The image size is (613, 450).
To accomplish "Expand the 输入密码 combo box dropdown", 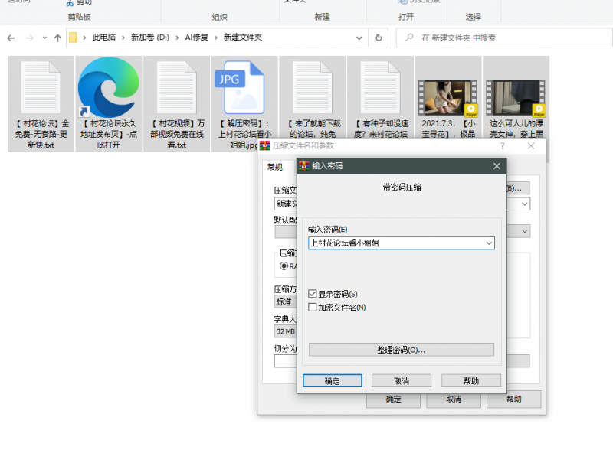I will (489, 243).
